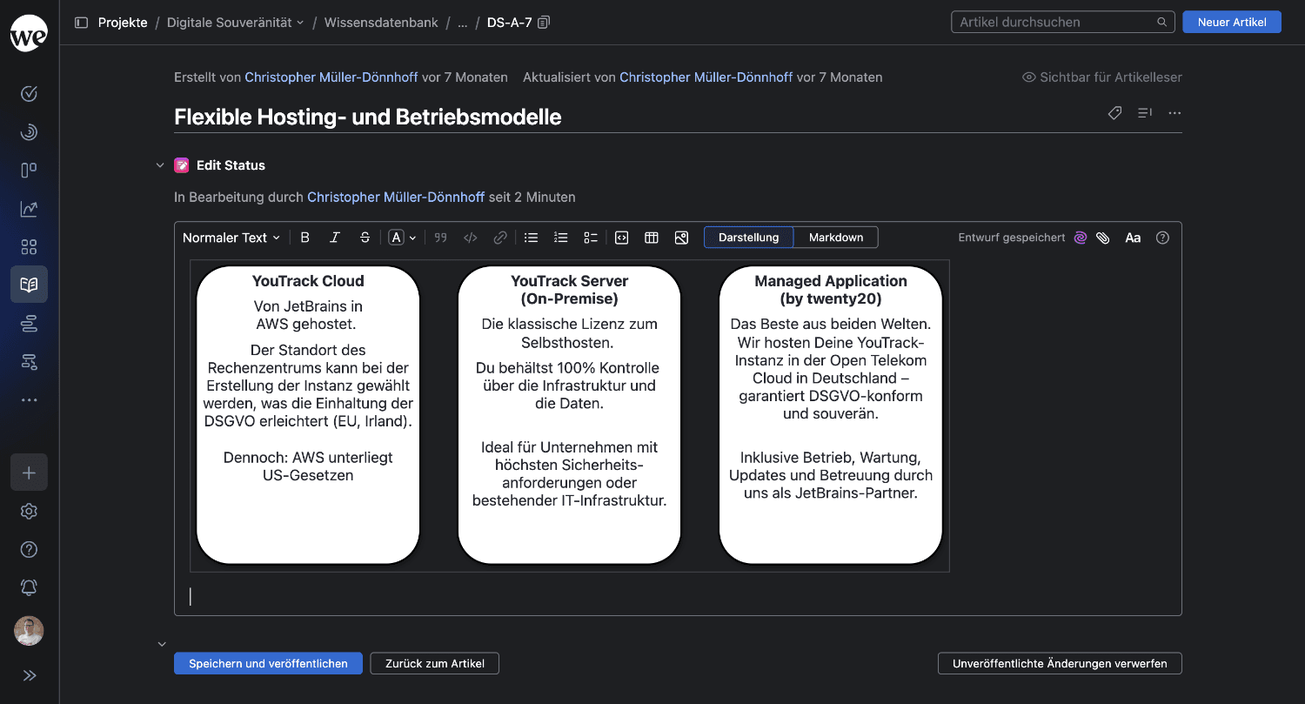Open Projekte in the breadcrumb
Image resolution: width=1305 pixels, height=704 pixels.
123,23
